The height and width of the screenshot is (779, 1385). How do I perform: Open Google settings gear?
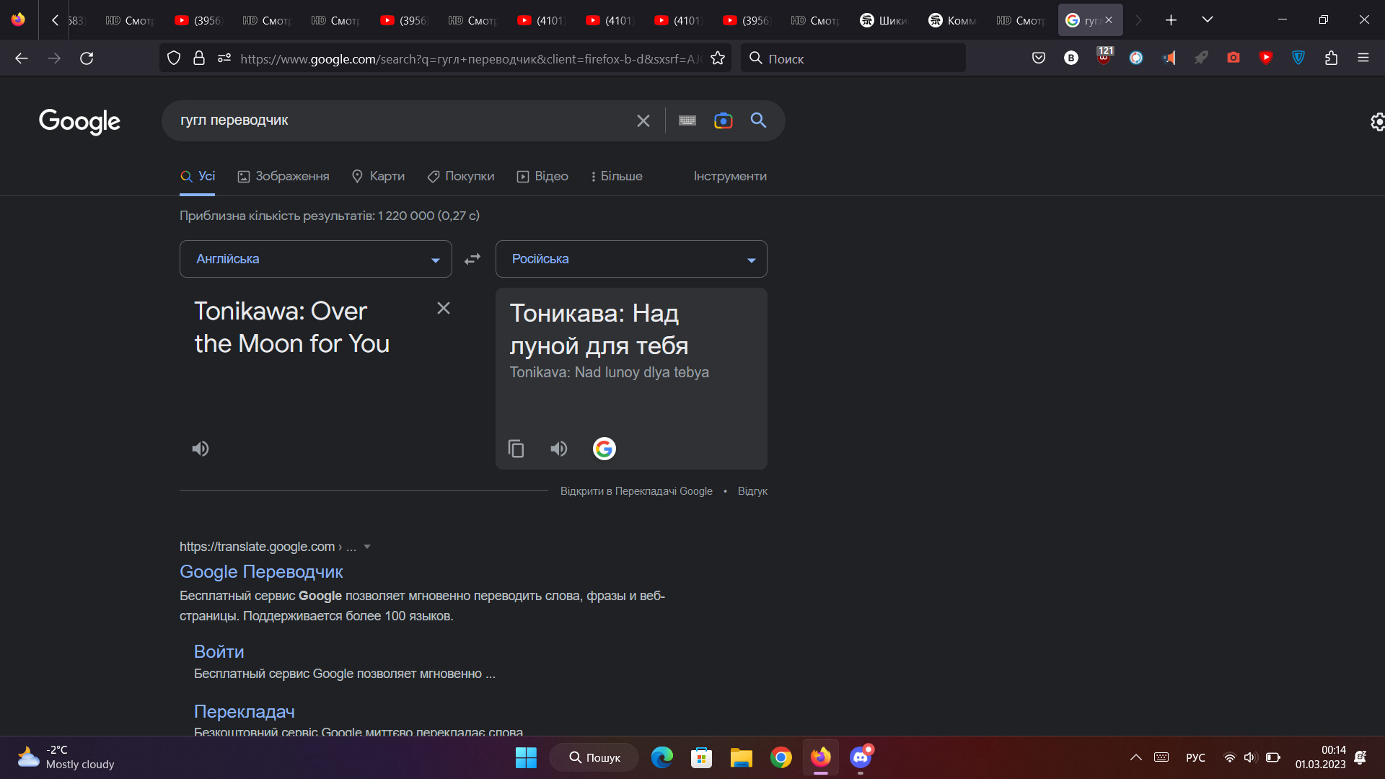tap(1378, 122)
